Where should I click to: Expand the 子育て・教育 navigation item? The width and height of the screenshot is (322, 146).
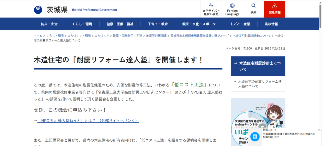(158, 24)
